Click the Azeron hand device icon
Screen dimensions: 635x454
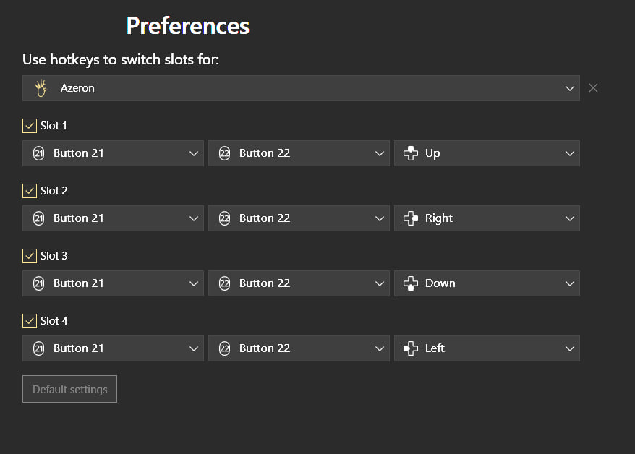pos(41,87)
